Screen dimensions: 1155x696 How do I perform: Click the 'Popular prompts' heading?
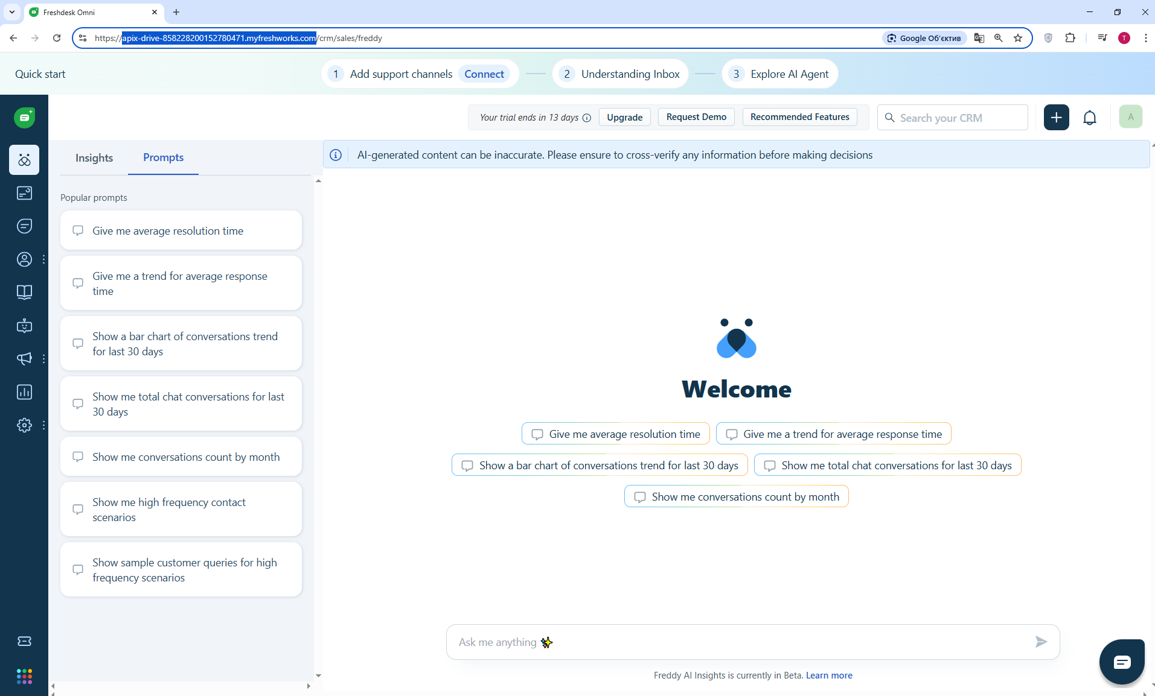[x=94, y=198]
